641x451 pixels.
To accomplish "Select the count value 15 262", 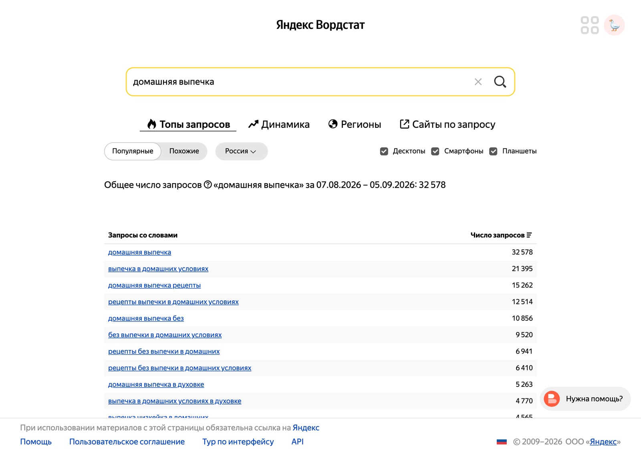I will pyautogui.click(x=522, y=285).
